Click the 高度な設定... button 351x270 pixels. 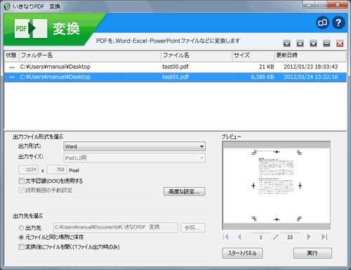coord(185,191)
